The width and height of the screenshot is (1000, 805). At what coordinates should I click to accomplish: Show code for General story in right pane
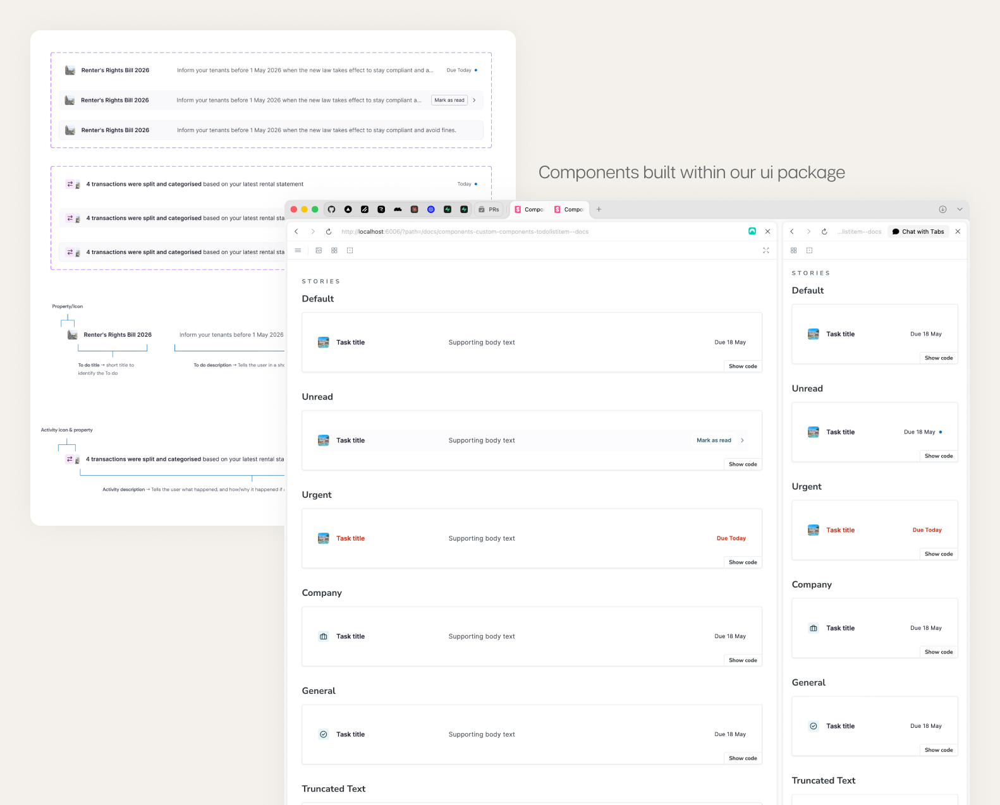[939, 750]
